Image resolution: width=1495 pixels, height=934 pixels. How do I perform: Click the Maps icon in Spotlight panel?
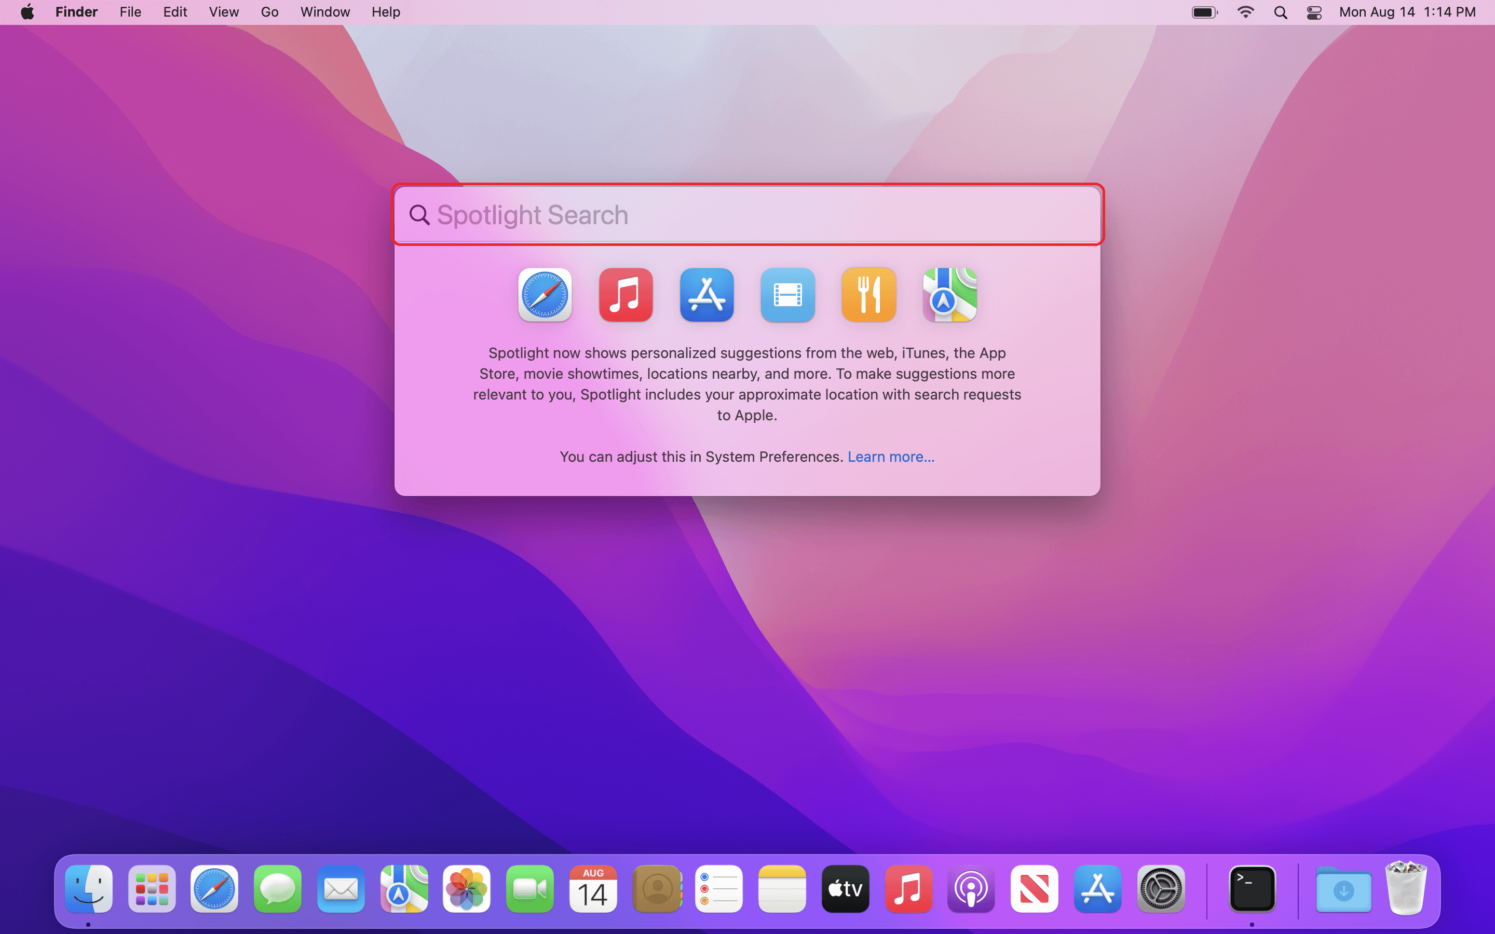949,295
